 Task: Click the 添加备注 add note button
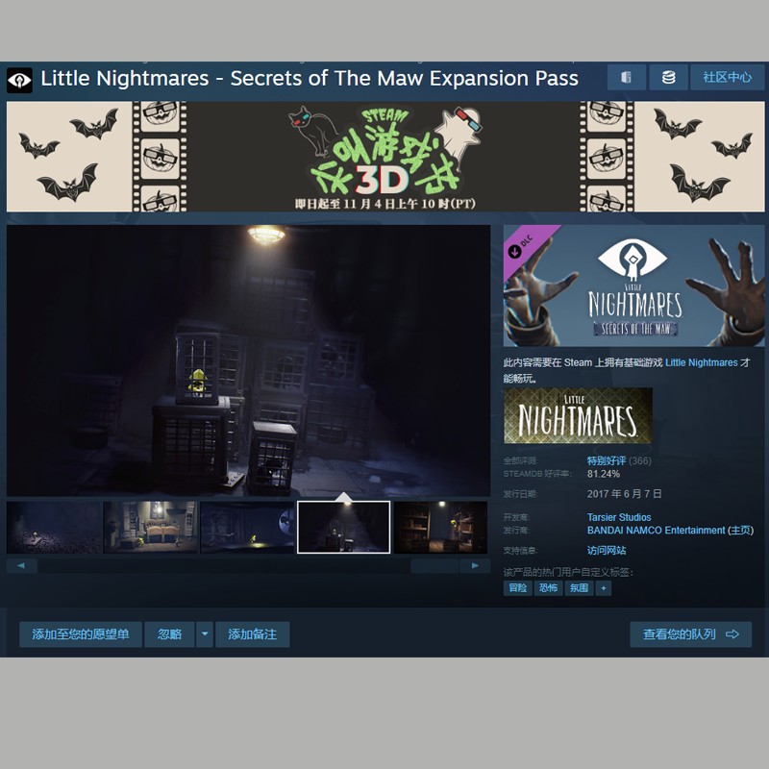252,634
